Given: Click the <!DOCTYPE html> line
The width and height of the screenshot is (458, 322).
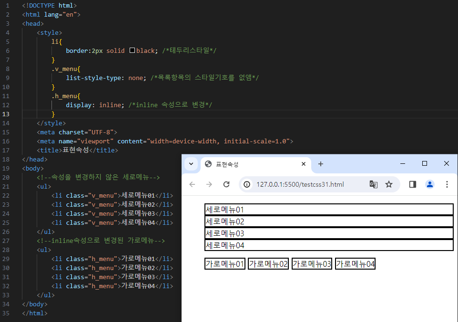Looking at the screenshot, I should point(50,6).
